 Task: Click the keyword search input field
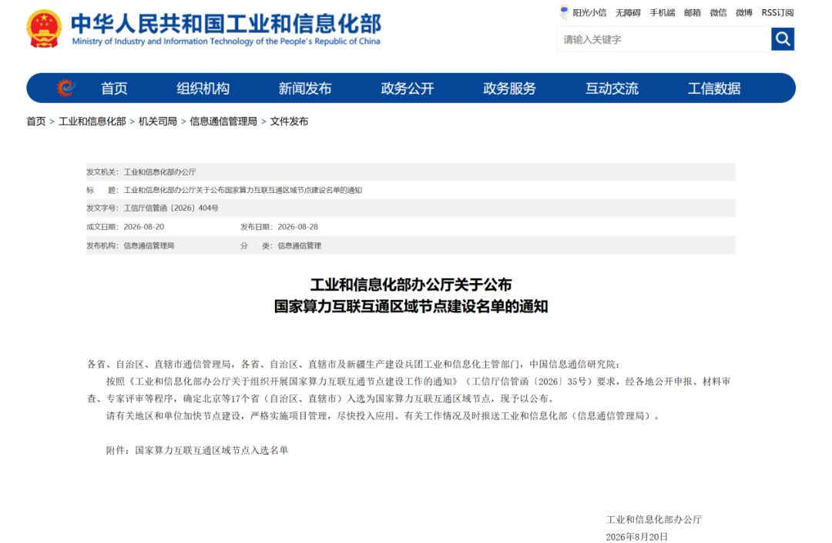(664, 39)
